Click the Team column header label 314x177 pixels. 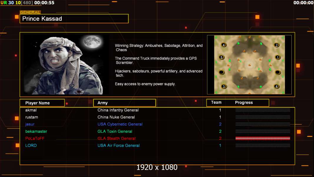(x=216, y=102)
